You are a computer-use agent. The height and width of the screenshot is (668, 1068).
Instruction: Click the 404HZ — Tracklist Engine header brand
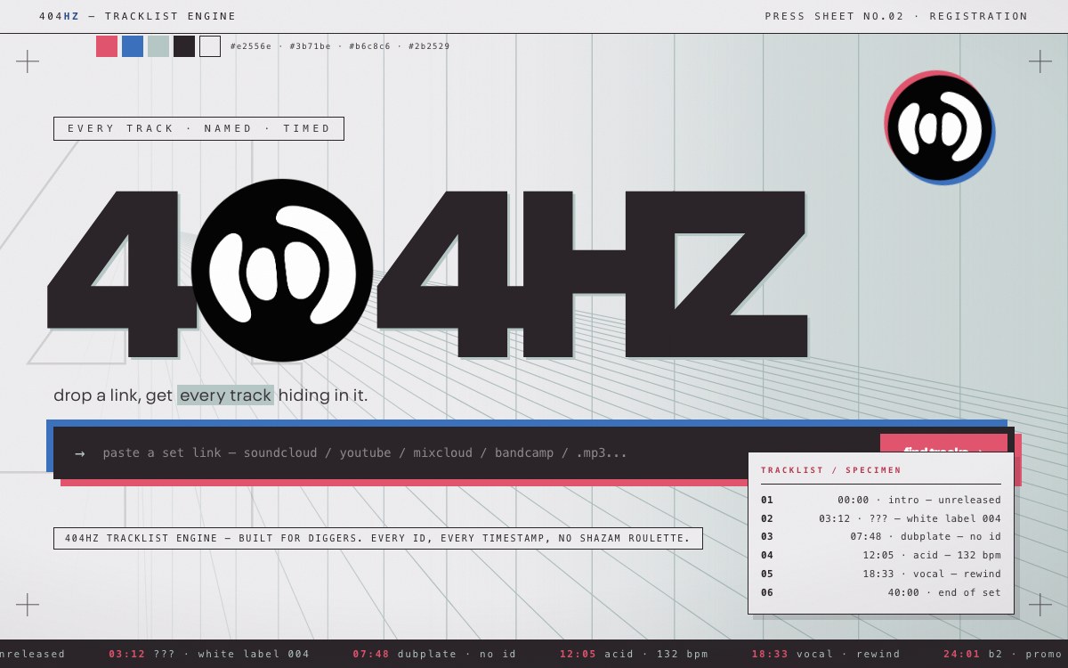coord(138,16)
